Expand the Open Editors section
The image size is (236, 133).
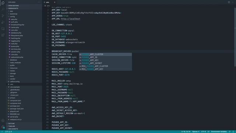(24, 6)
